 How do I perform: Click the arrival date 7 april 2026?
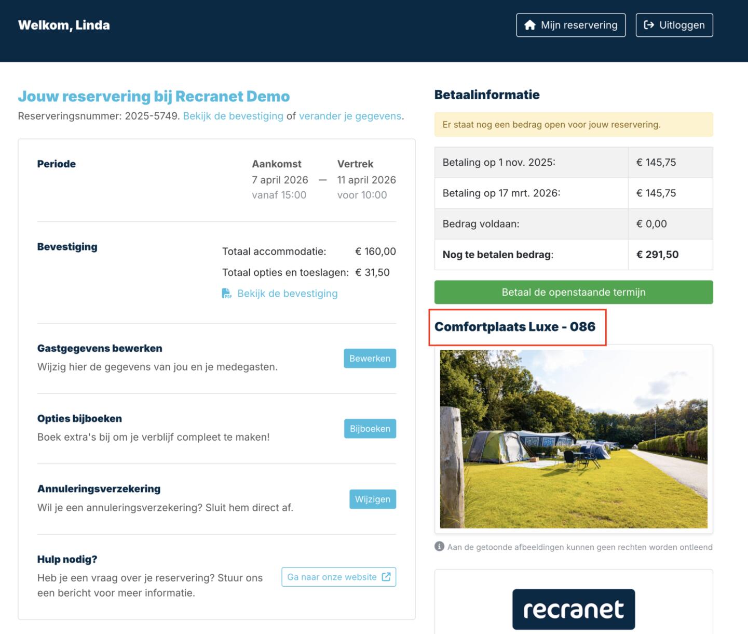(x=280, y=180)
